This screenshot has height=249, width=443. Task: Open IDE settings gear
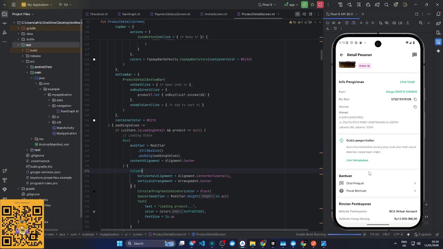(x=396, y=5)
